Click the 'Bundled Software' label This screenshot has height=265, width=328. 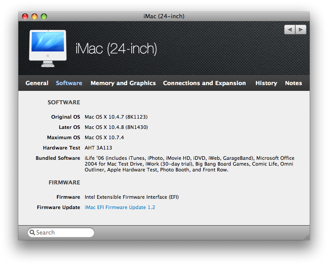(x=58, y=158)
